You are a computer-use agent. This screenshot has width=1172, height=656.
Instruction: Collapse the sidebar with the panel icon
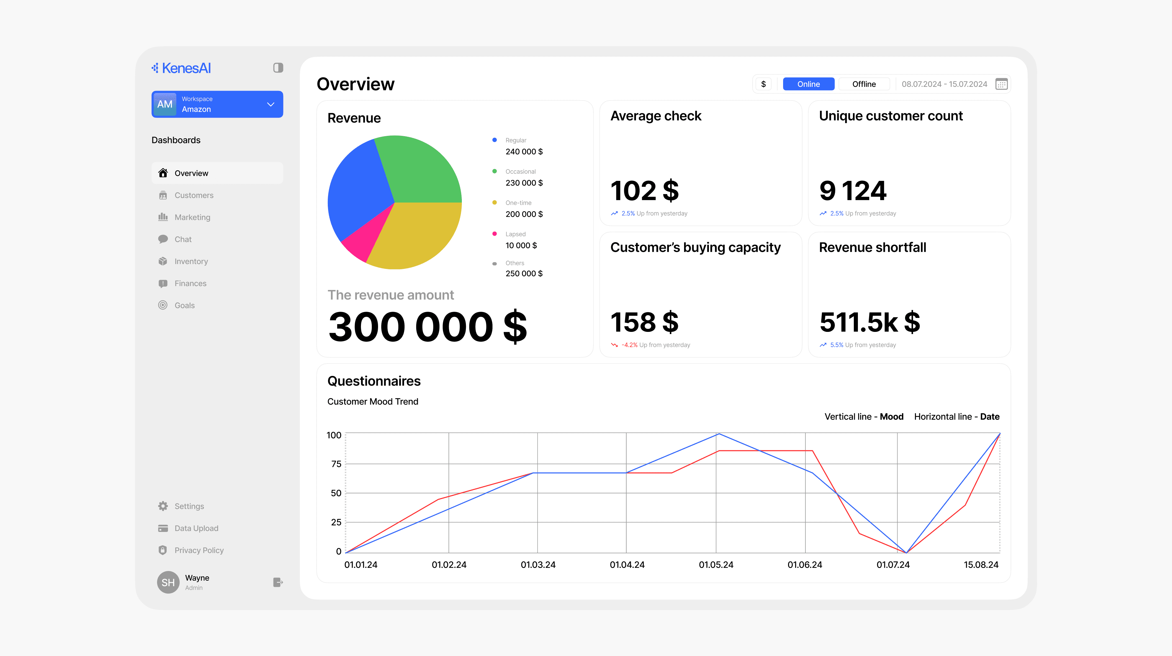click(278, 68)
